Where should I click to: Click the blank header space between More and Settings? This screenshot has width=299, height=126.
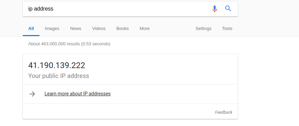click(x=172, y=29)
